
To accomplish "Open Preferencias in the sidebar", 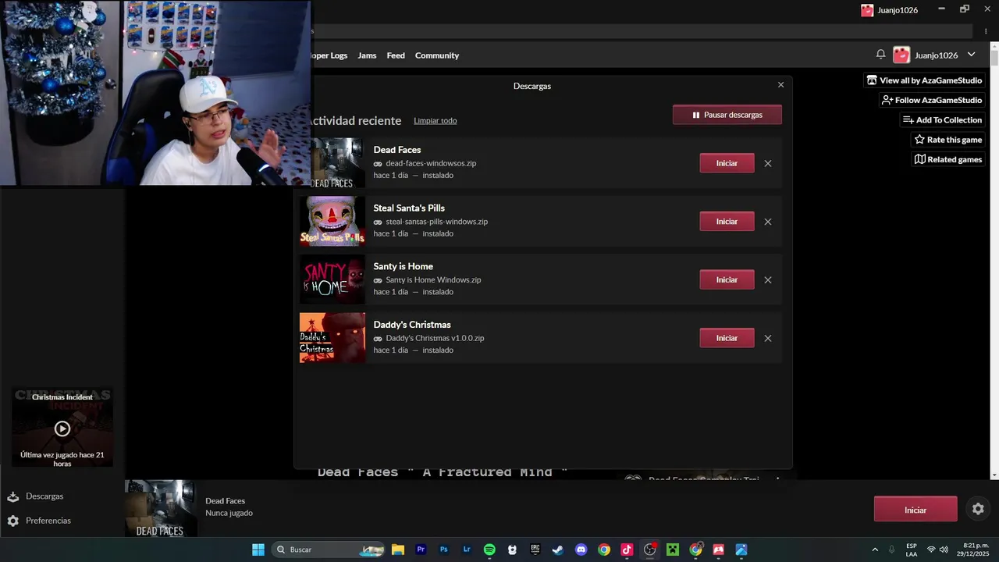I will (48, 521).
